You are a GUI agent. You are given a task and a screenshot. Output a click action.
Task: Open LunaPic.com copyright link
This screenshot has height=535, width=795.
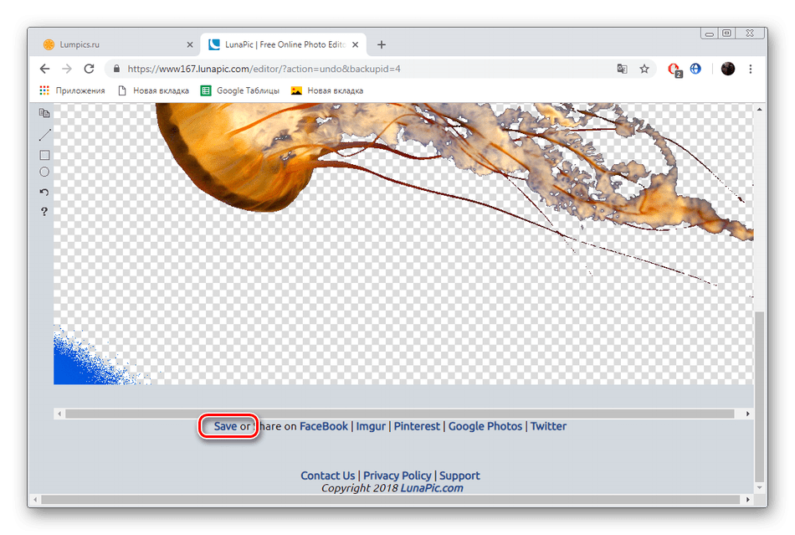(x=432, y=488)
